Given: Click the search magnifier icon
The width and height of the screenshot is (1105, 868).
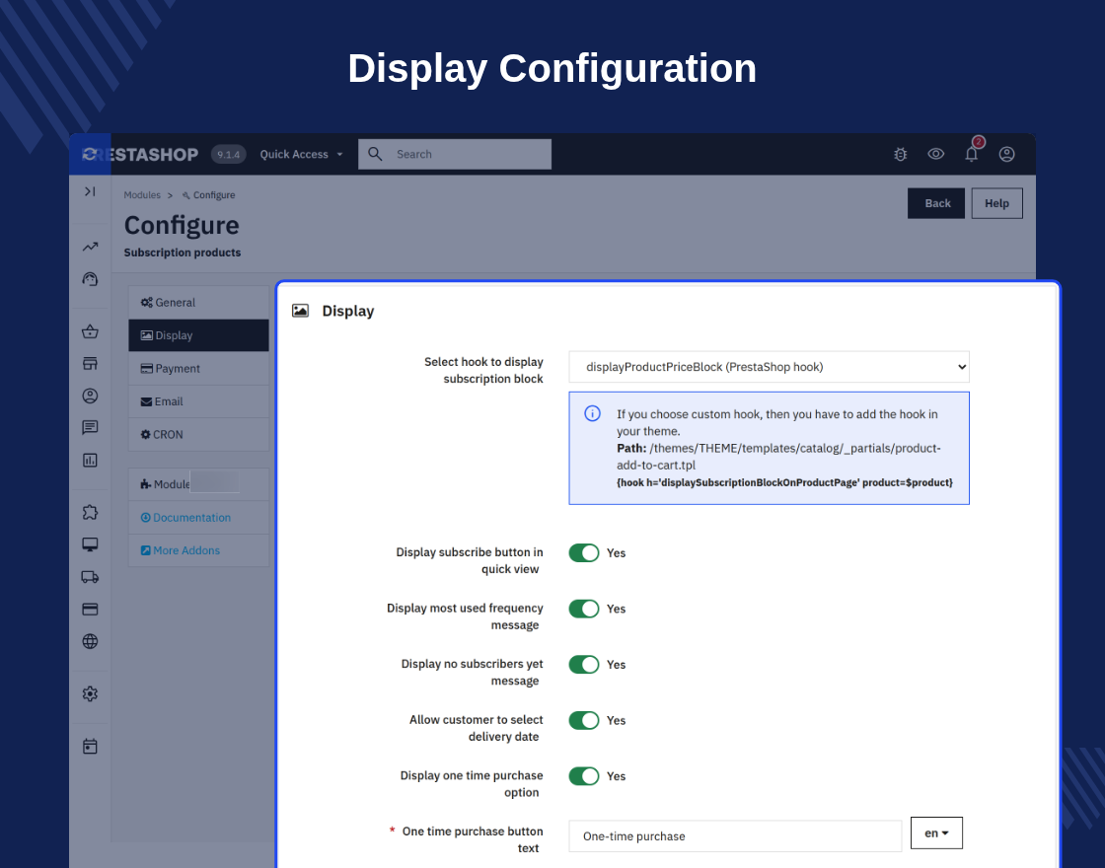Looking at the screenshot, I should (375, 154).
